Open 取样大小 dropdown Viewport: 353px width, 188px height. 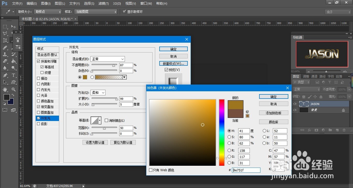48,12
